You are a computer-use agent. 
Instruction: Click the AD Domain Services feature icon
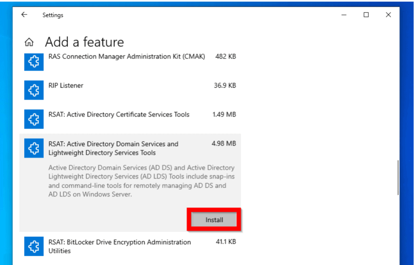point(34,148)
